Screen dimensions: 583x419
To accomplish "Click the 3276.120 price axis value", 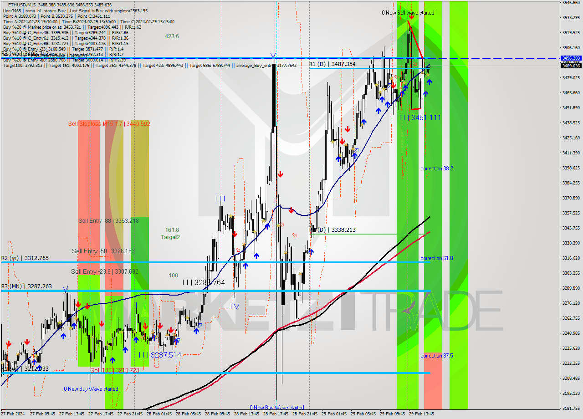I will tap(571, 303).
